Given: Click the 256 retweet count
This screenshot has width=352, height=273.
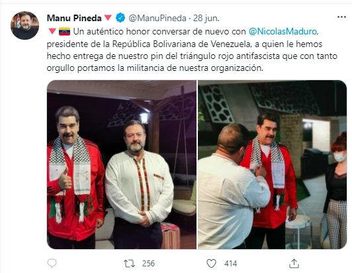Looking at the screenshot, I should pyautogui.click(x=148, y=263).
